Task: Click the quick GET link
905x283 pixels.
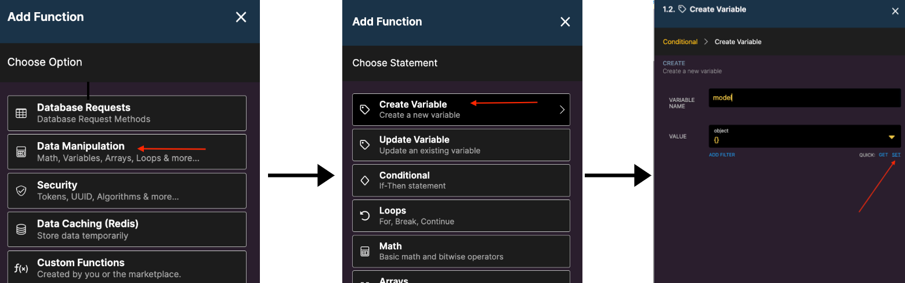Action: (883, 155)
